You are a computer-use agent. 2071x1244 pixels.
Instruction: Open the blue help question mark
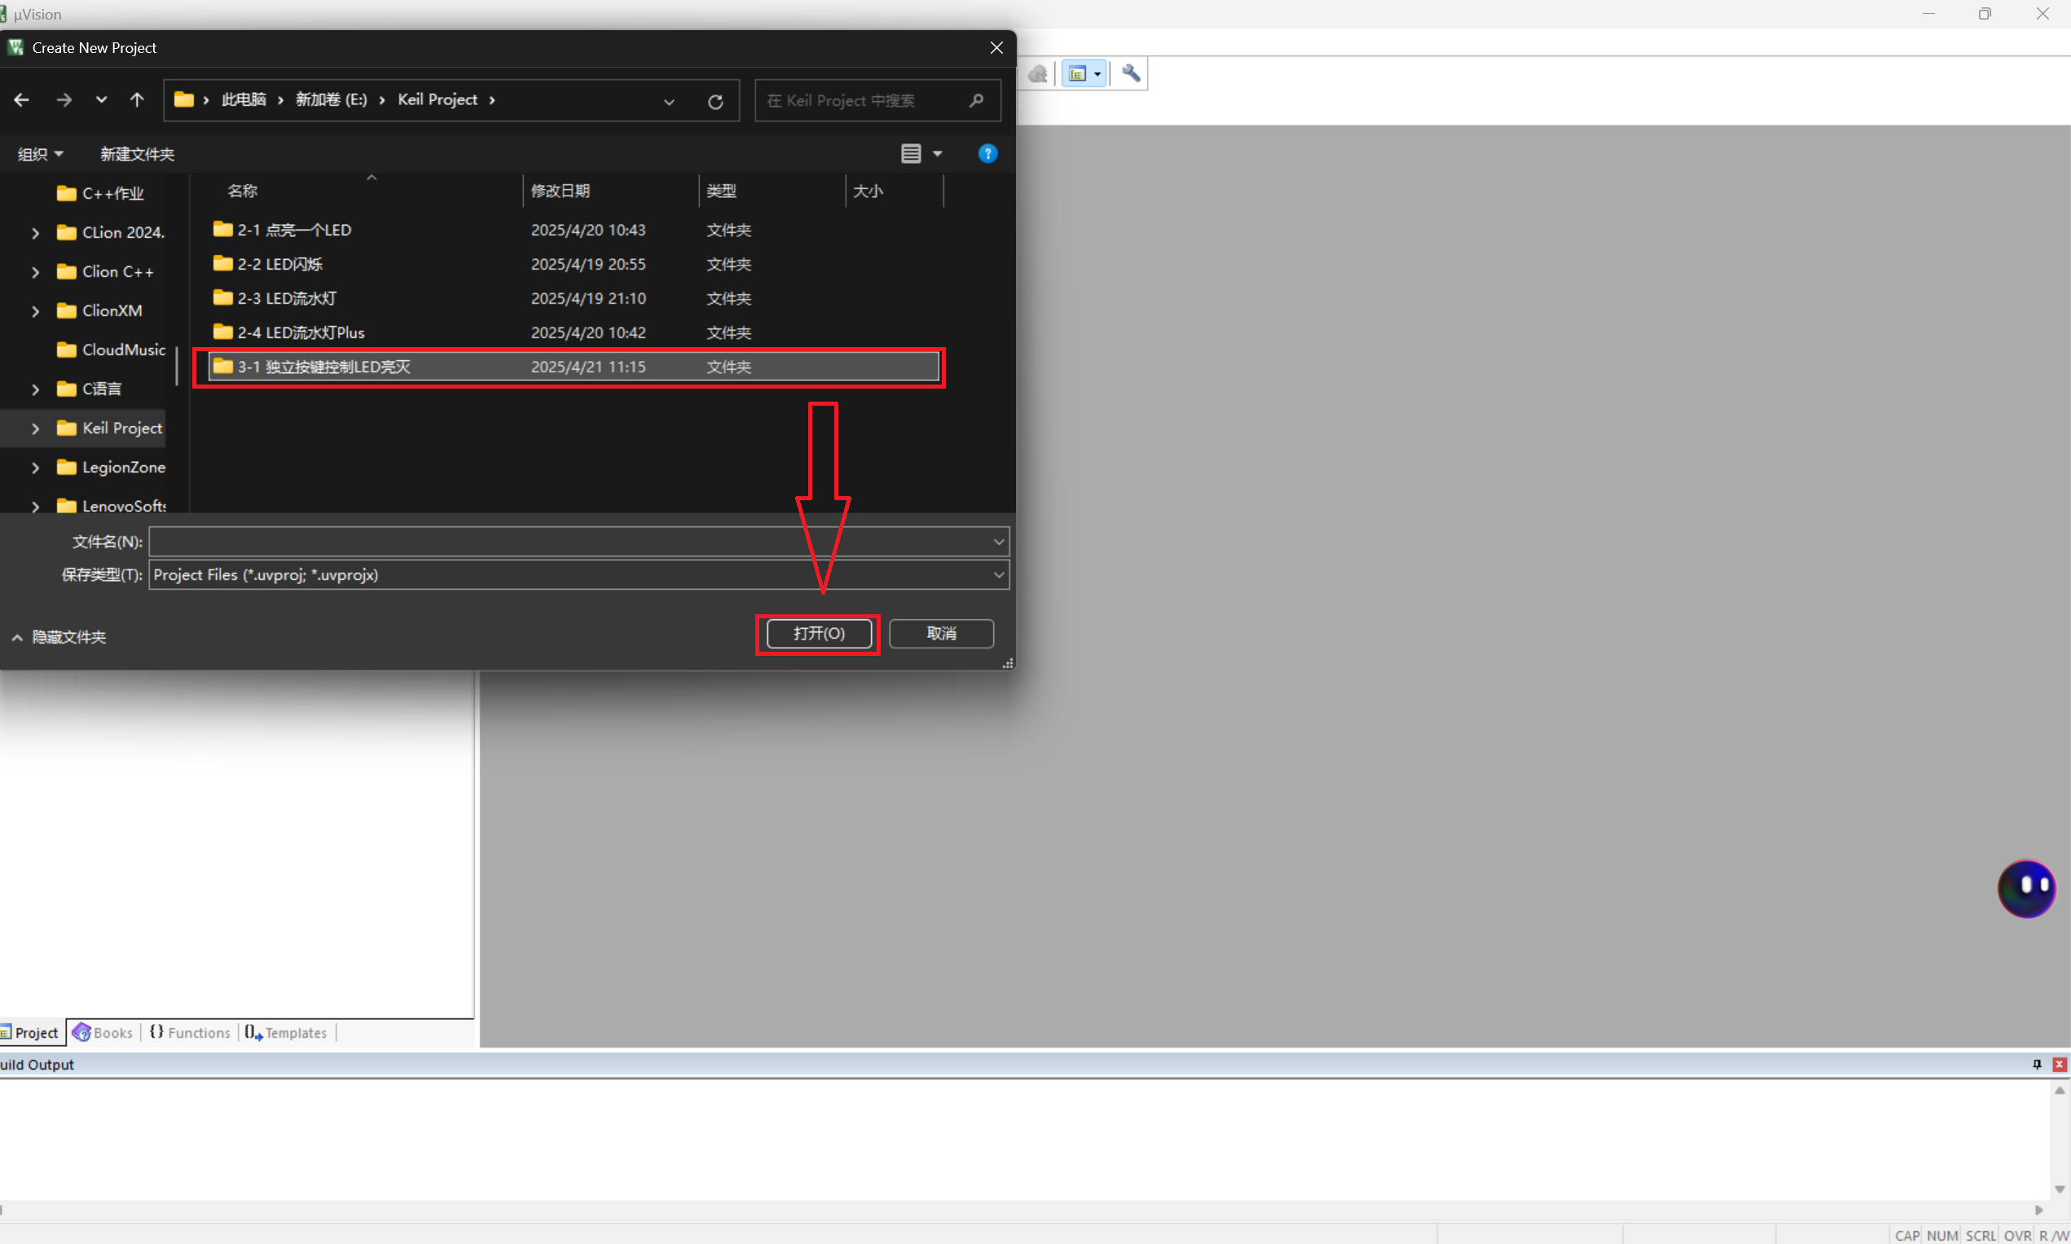[987, 153]
